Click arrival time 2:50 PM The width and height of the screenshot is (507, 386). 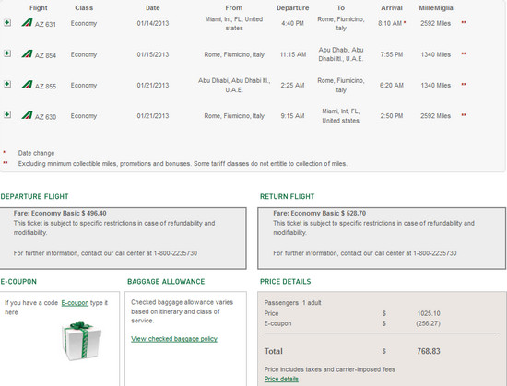(392, 116)
